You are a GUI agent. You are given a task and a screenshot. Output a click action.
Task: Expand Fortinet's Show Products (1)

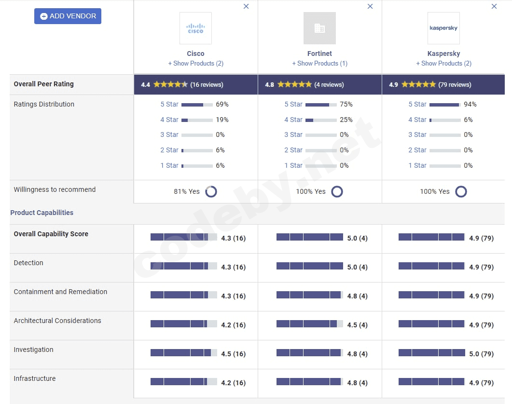319,63
